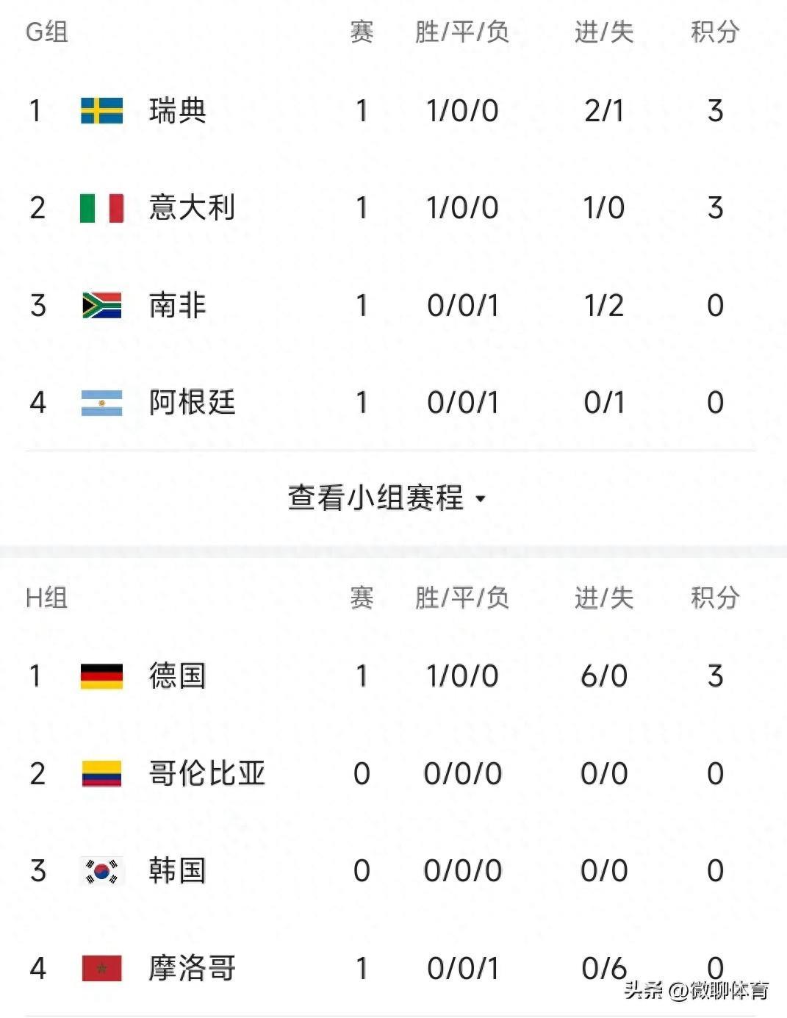The width and height of the screenshot is (787, 1018).
Task: Click the Sweden flag icon
Action: click(x=101, y=111)
